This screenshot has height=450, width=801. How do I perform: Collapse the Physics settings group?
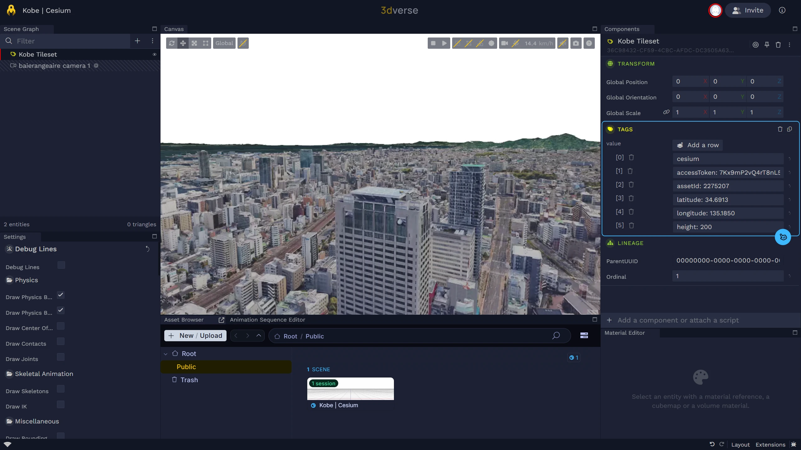[x=22, y=280]
